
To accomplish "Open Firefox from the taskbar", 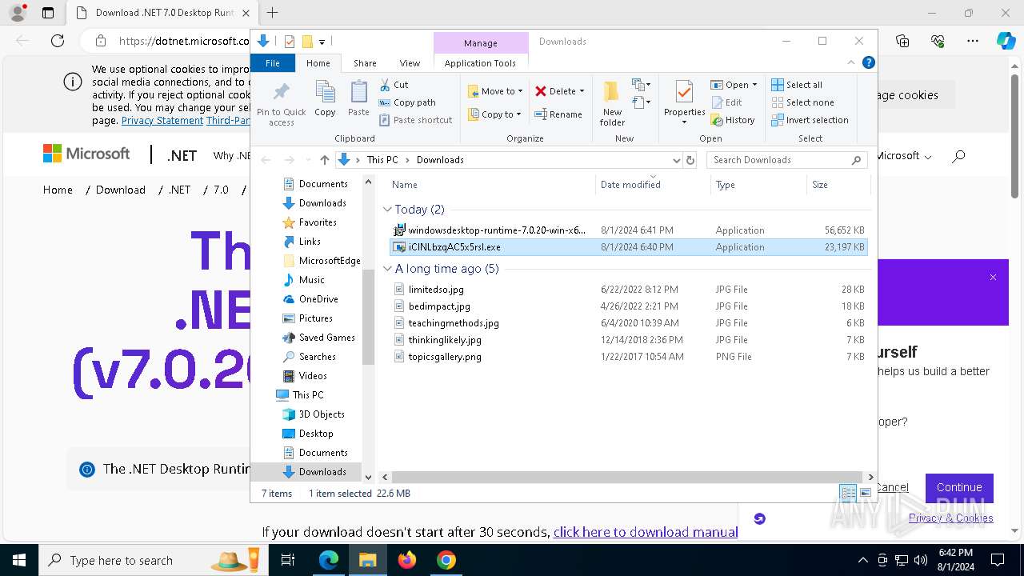I will 407,560.
